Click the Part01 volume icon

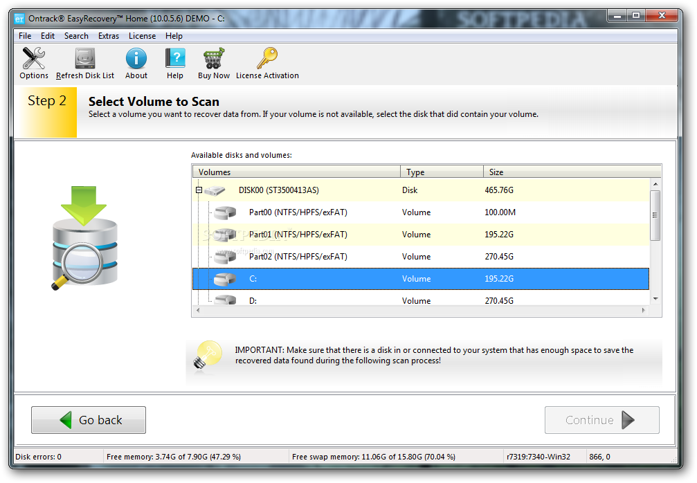(x=225, y=235)
